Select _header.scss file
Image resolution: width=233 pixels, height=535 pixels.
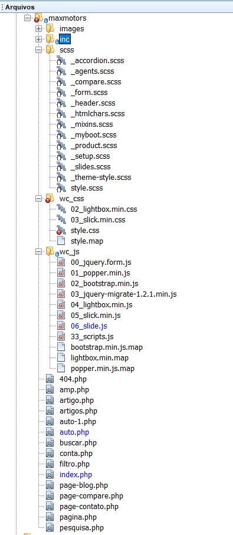pos(93,103)
